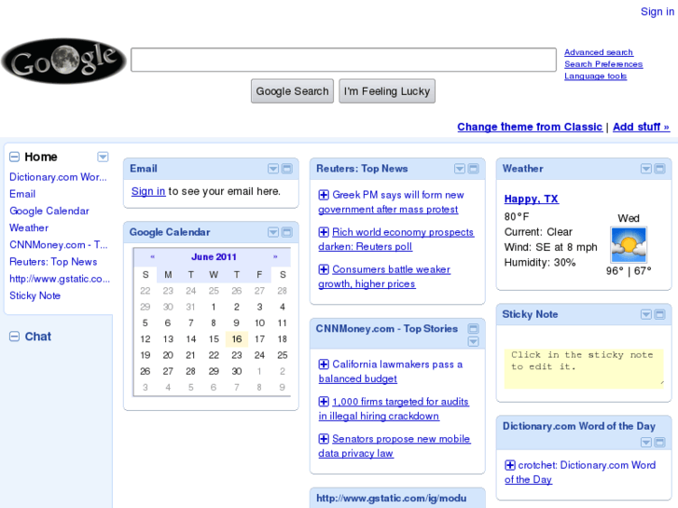Open Google Calendar gadget menu arrow
This screenshot has width=678, height=508.
click(273, 232)
